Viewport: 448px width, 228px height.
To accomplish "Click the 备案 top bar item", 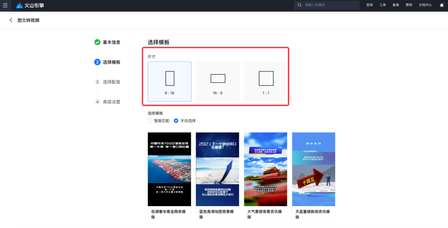I will [395, 5].
